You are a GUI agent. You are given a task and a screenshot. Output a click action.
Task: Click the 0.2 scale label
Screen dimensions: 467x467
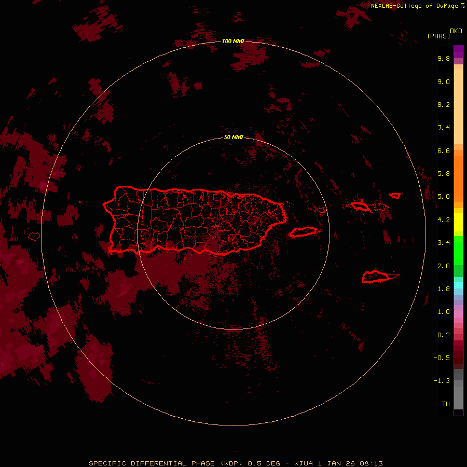[x=444, y=335]
